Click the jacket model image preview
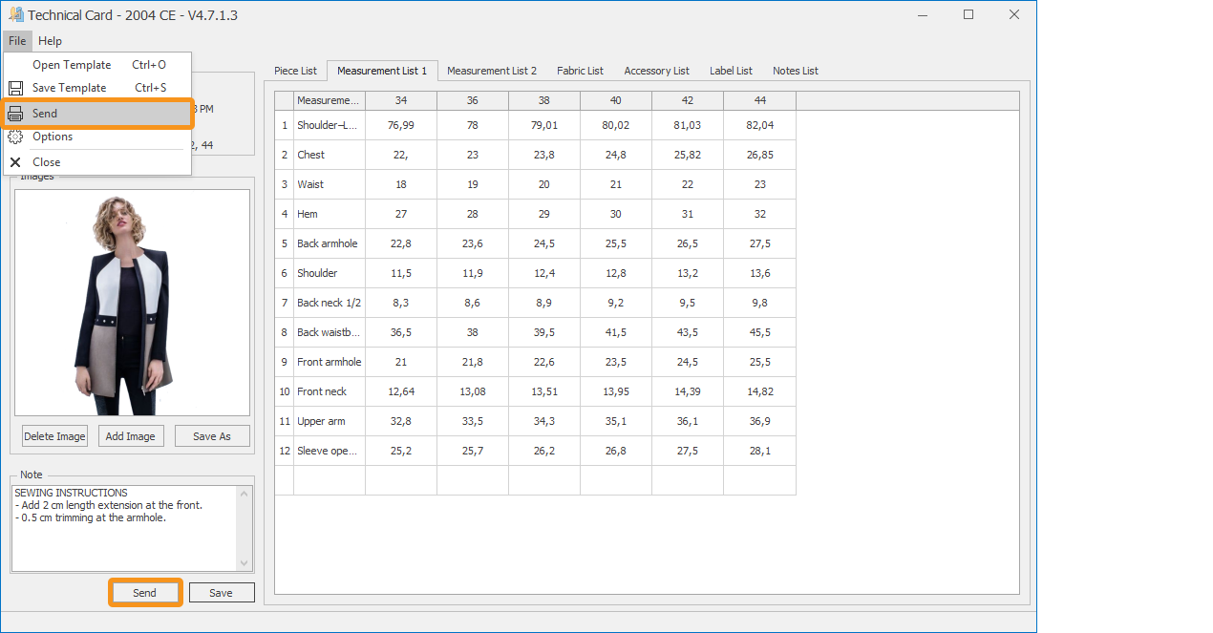This screenshot has width=1213, height=633. [x=132, y=302]
